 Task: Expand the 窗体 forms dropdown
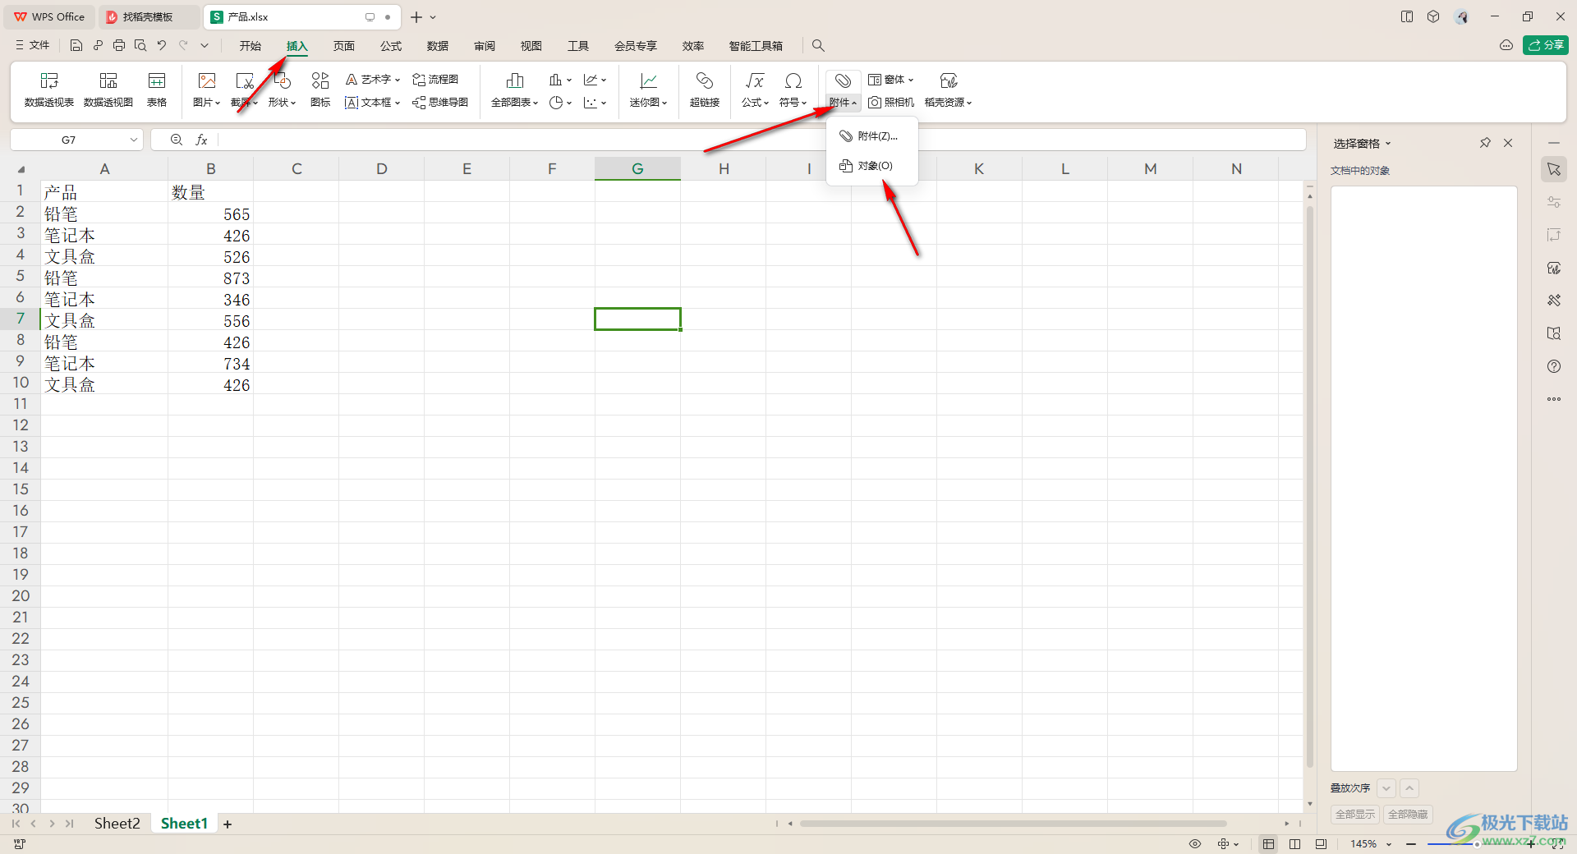pyautogui.click(x=911, y=80)
